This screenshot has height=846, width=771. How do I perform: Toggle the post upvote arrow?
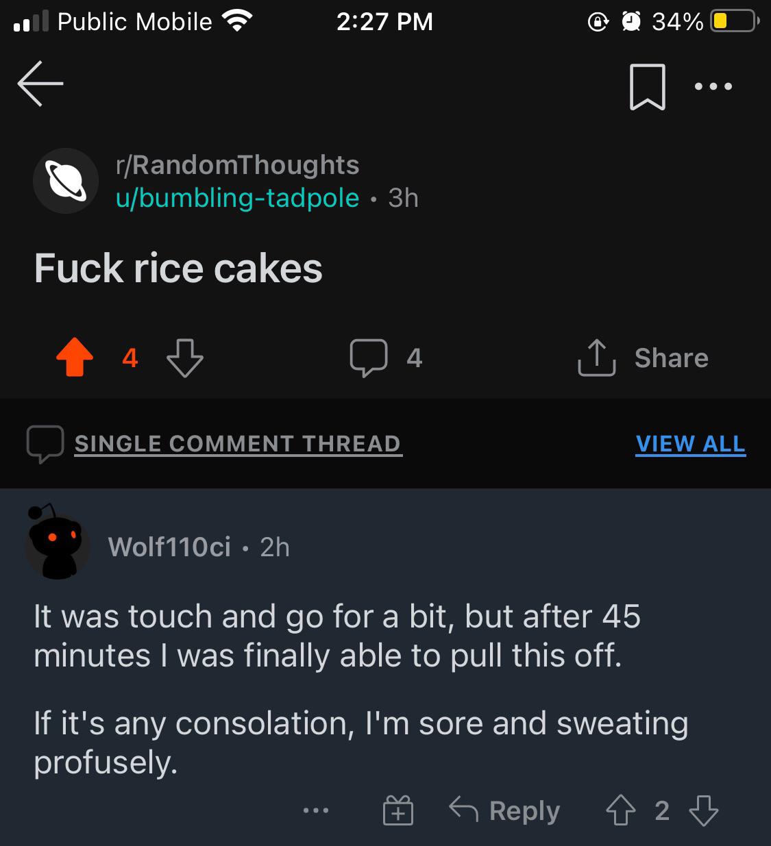[75, 358]
